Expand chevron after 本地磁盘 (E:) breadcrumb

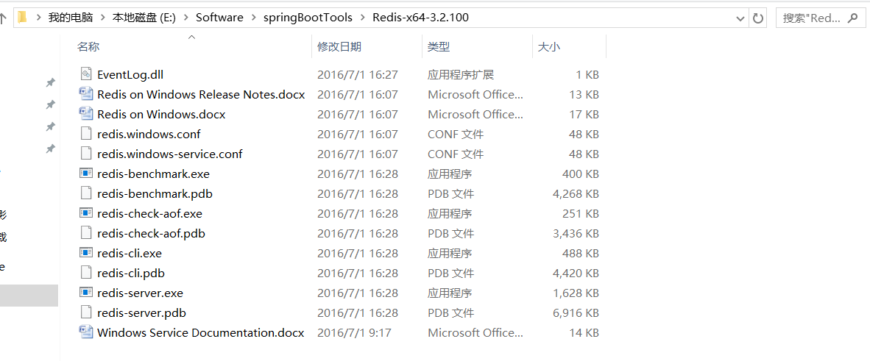point(186,18)
